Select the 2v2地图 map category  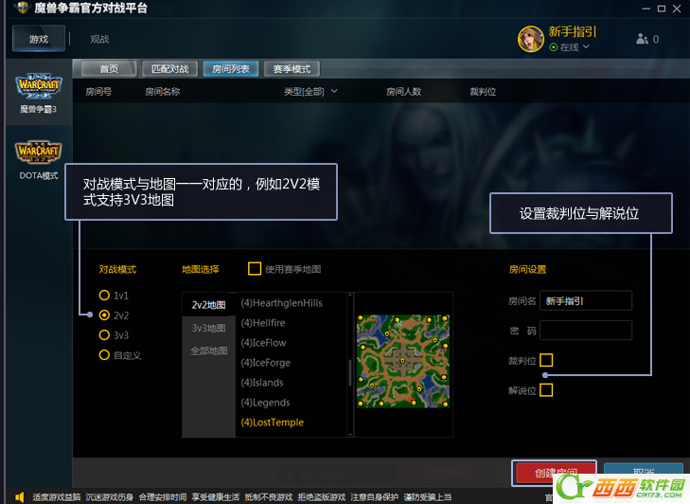[208, 305]
